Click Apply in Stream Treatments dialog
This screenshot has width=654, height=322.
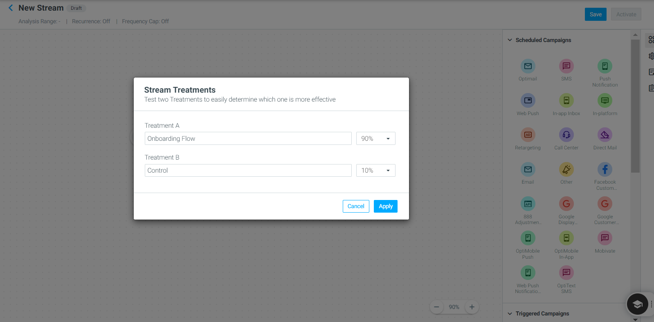coord(386,206)
